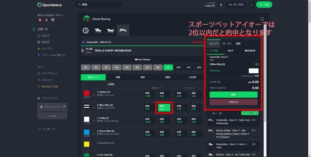Toggle Guilty tote place odds 3.20
Image resolution: width=311 pixels, height=157 pixels.
[x=196, y=121]
